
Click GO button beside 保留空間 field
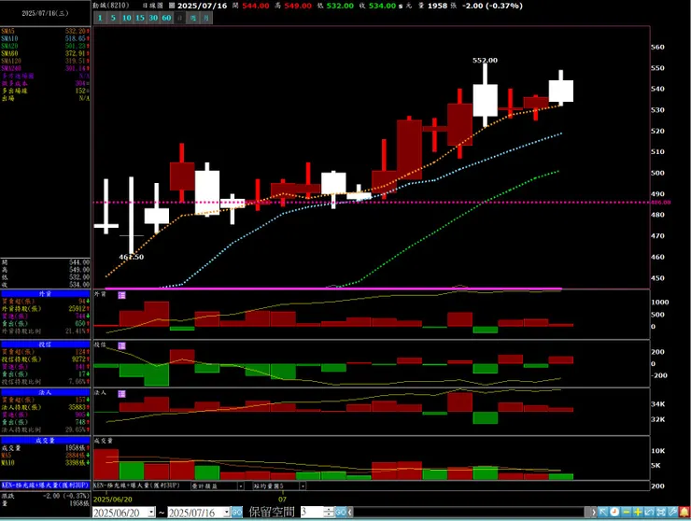click(x=341, y=513)
